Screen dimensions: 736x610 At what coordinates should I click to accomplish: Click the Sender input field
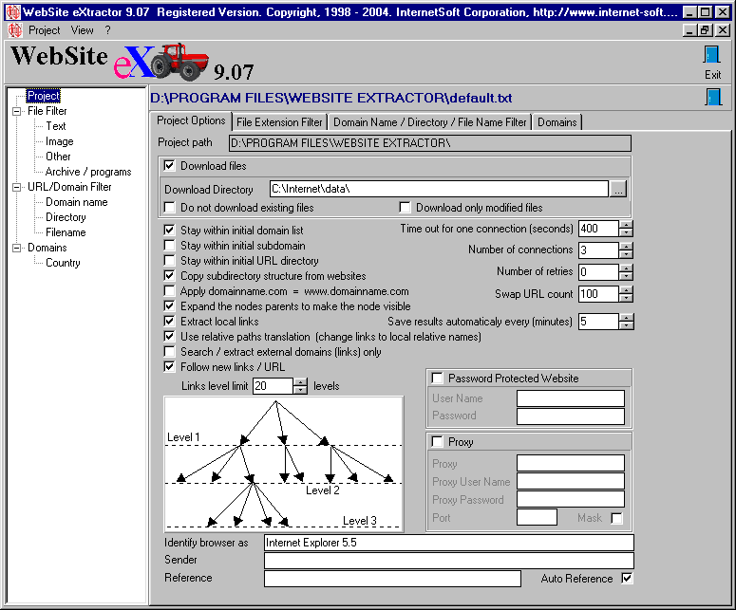coord(449,561)
